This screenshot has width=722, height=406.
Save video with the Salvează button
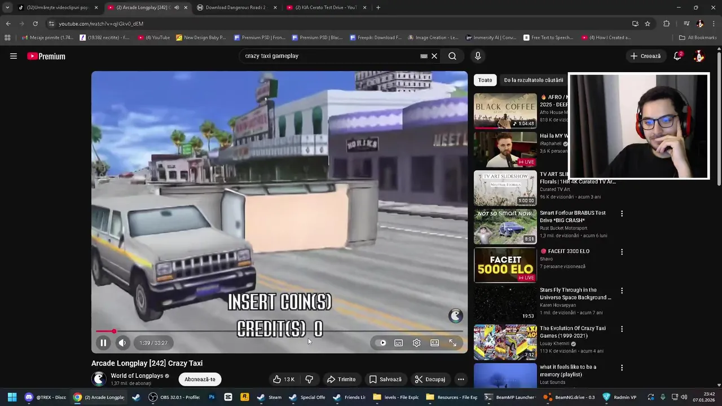(x=385, y=379)
